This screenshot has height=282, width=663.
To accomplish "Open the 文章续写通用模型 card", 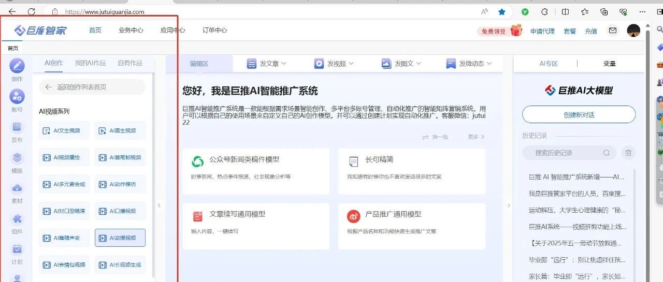I will point(256,226).
